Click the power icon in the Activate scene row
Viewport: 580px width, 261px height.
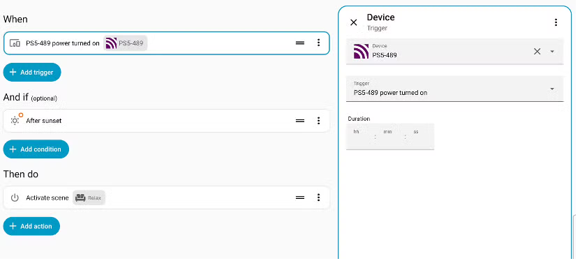[15, 197]
